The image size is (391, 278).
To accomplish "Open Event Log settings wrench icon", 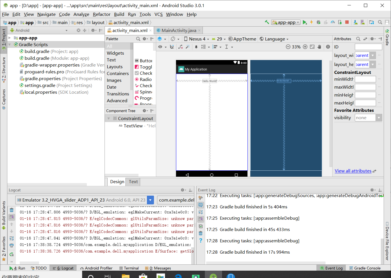I will coord(201,198).
